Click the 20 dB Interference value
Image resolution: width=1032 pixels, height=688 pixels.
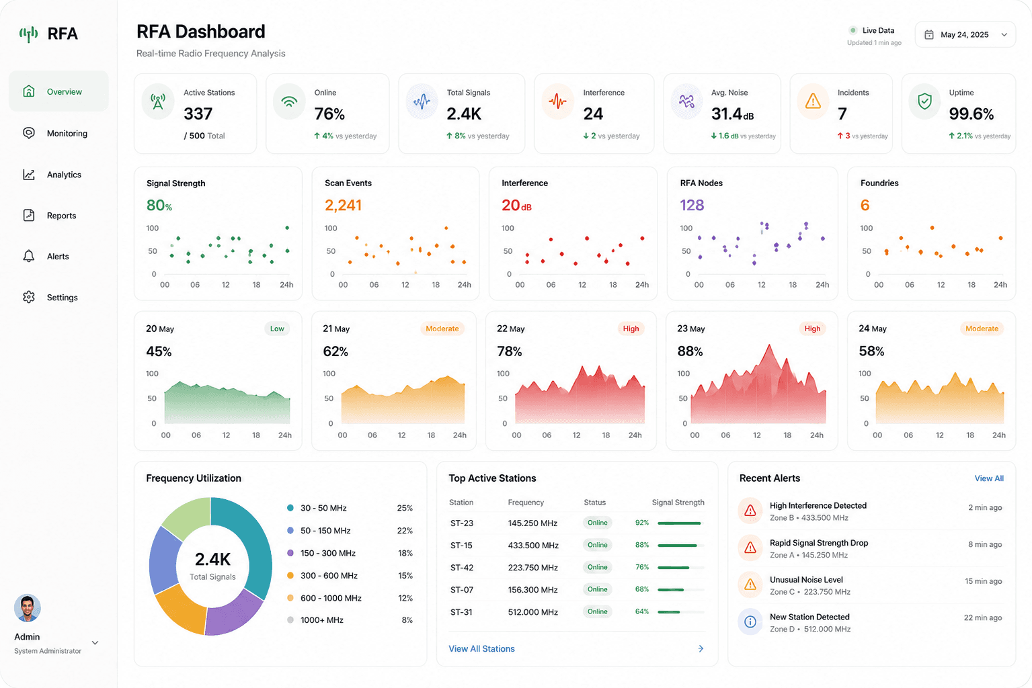tap(516, 205)
